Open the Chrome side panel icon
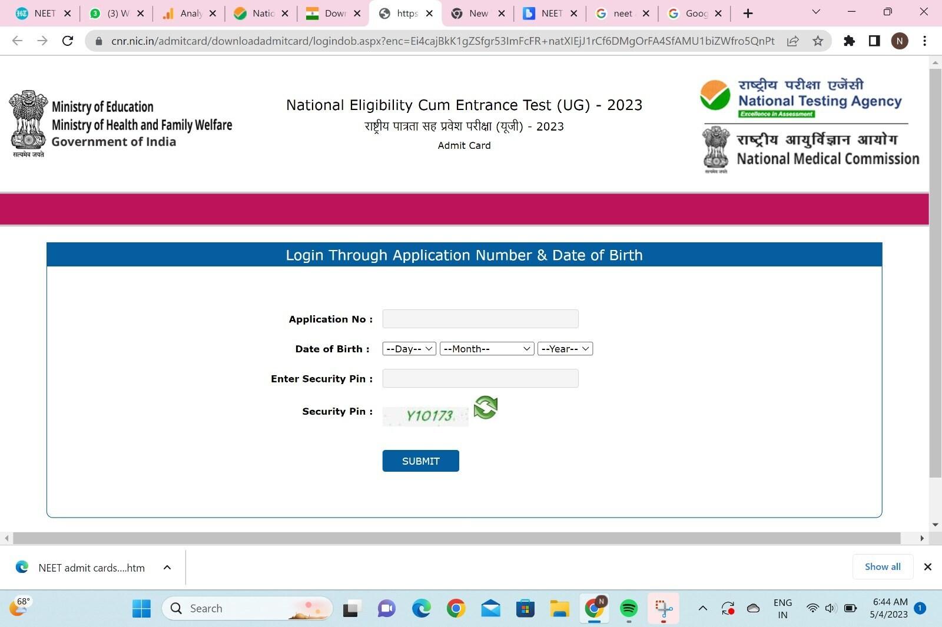The width and height of the screenshot is (942, 627). coord(874,41)
